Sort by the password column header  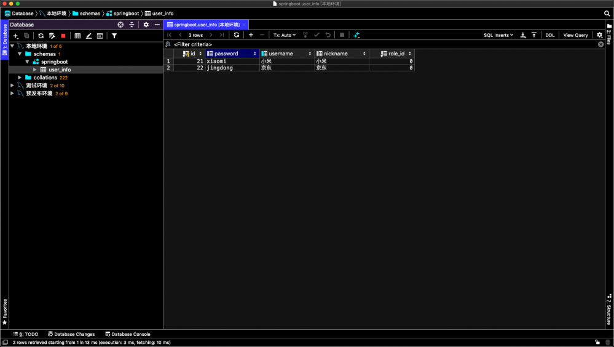point(232,54)
